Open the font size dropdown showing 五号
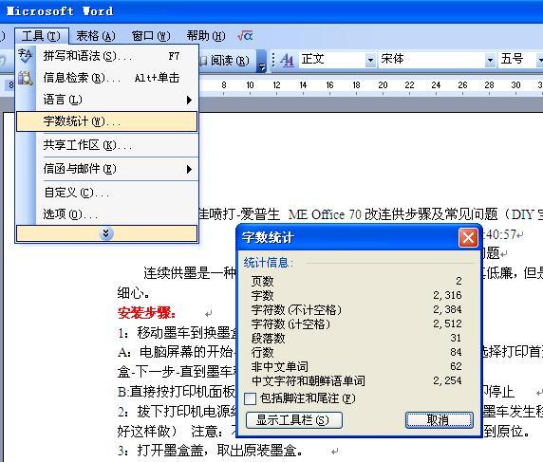The image size is (543, 462). [x=539, y=60]
